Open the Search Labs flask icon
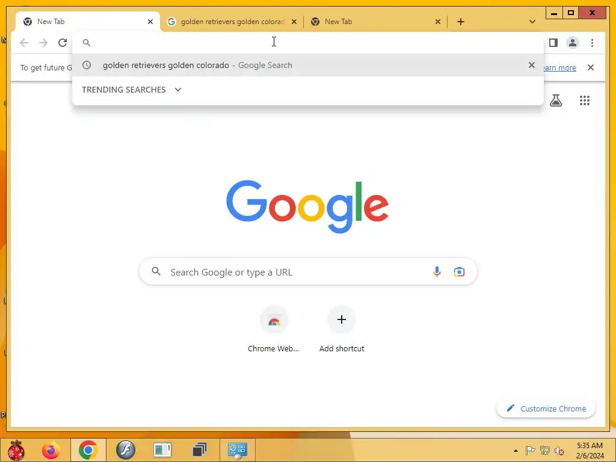Viewport: 616px width, 462px height. (555, 100)
